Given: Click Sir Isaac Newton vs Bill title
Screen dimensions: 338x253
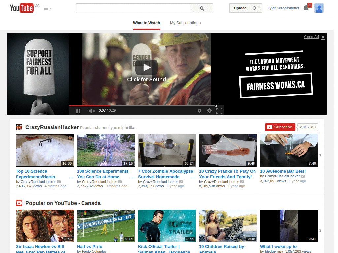Looking at the screenshot, I should coord(40,249).
